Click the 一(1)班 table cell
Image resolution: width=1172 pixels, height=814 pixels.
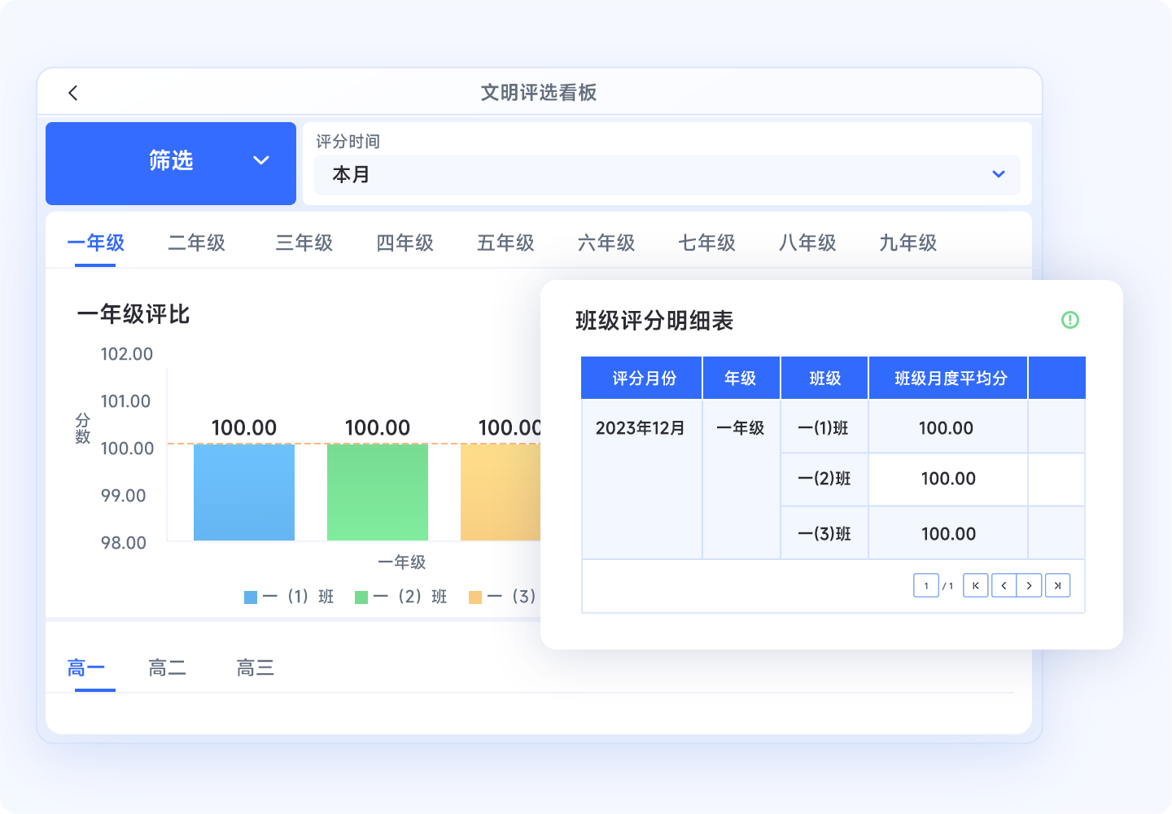pyautogui.click(x=824, y=428)
